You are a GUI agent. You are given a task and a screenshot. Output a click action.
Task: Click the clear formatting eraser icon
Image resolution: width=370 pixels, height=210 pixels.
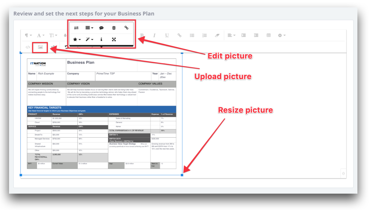(x=217, y=35)
